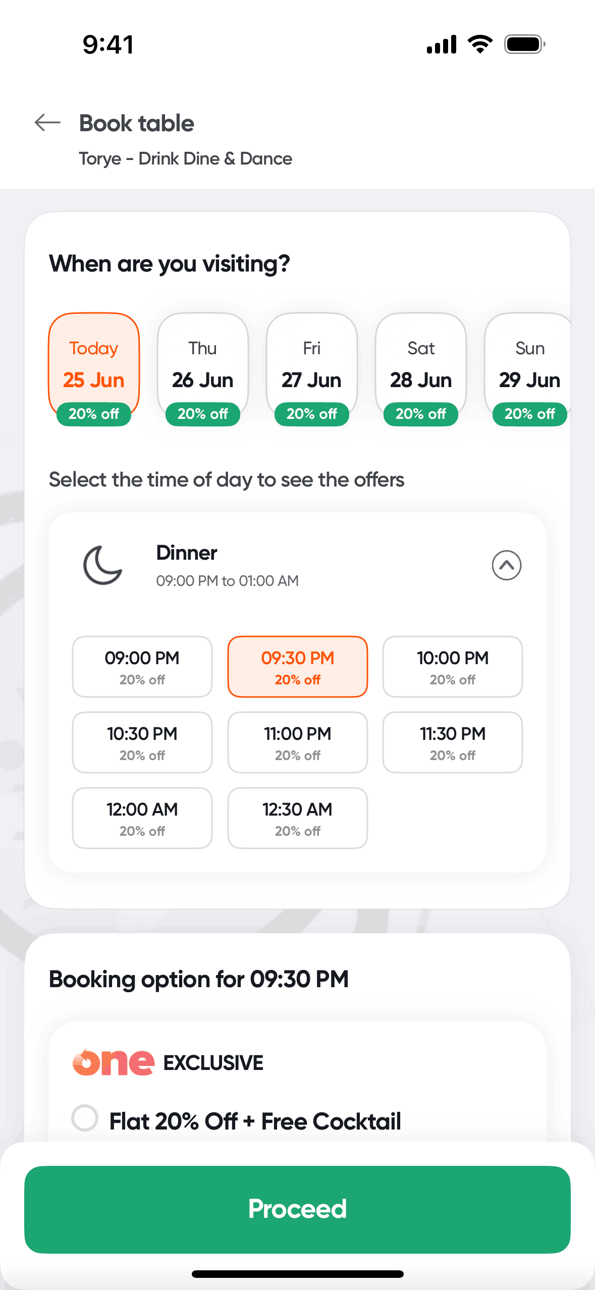Tap the back arrow icon
The width and height of the screenshot is (595, 1290).
(47, 123)
